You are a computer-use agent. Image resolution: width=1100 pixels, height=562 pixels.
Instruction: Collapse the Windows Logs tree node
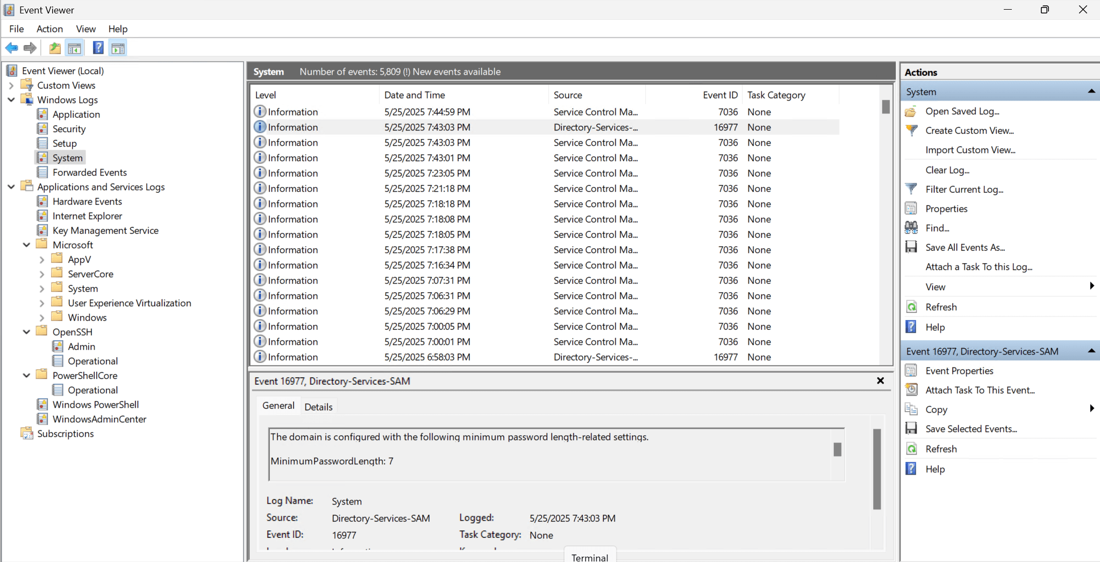[x=11, y=99]
